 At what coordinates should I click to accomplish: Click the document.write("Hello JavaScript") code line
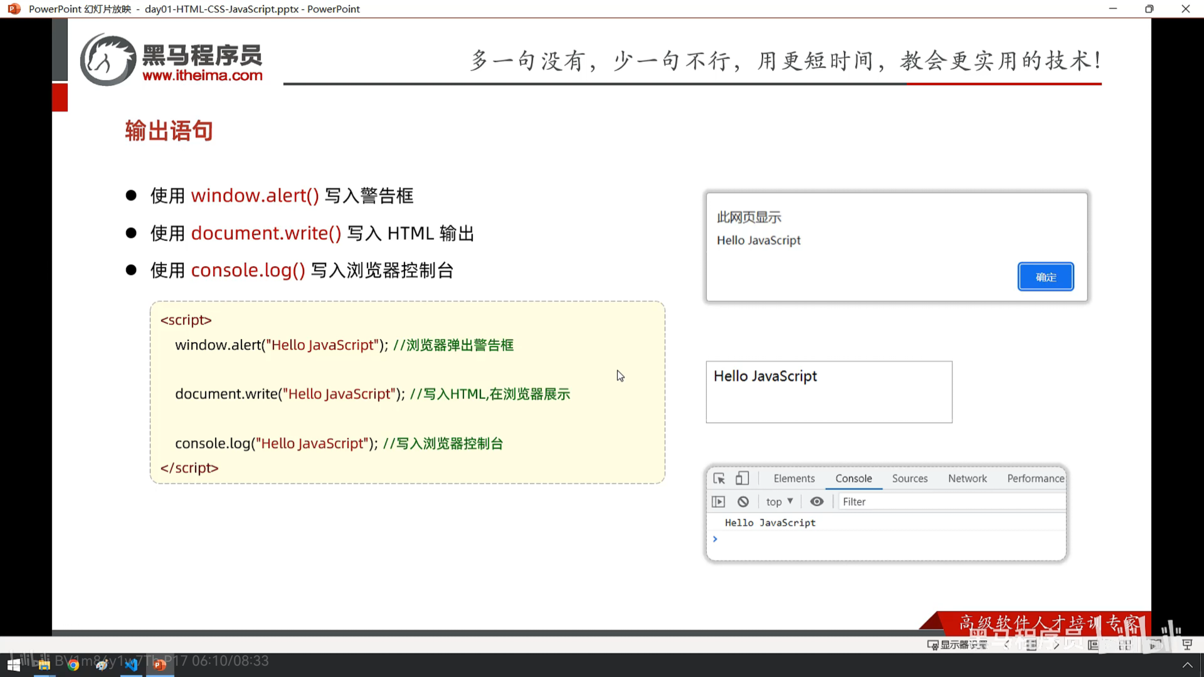290,394
